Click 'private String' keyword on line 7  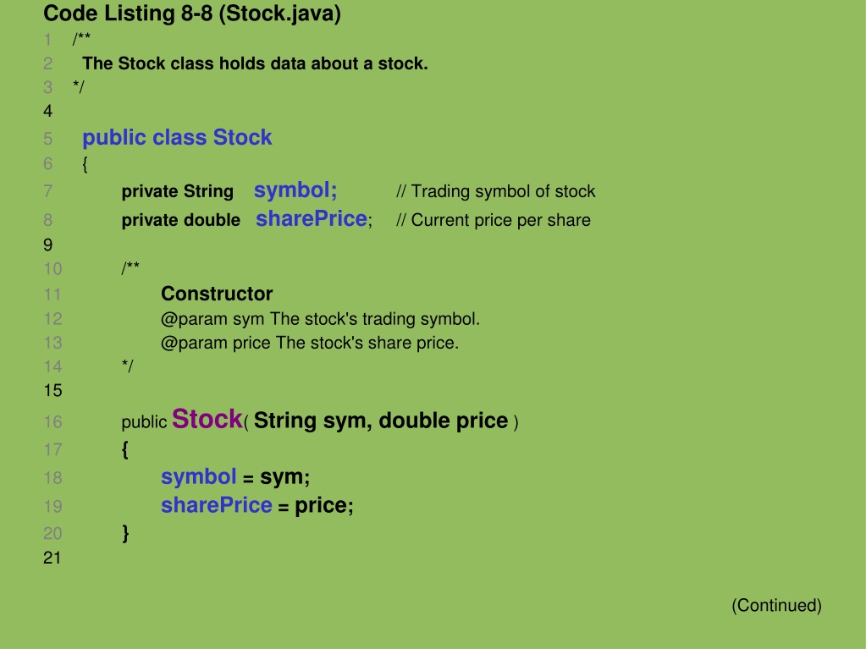click(177, 191)
